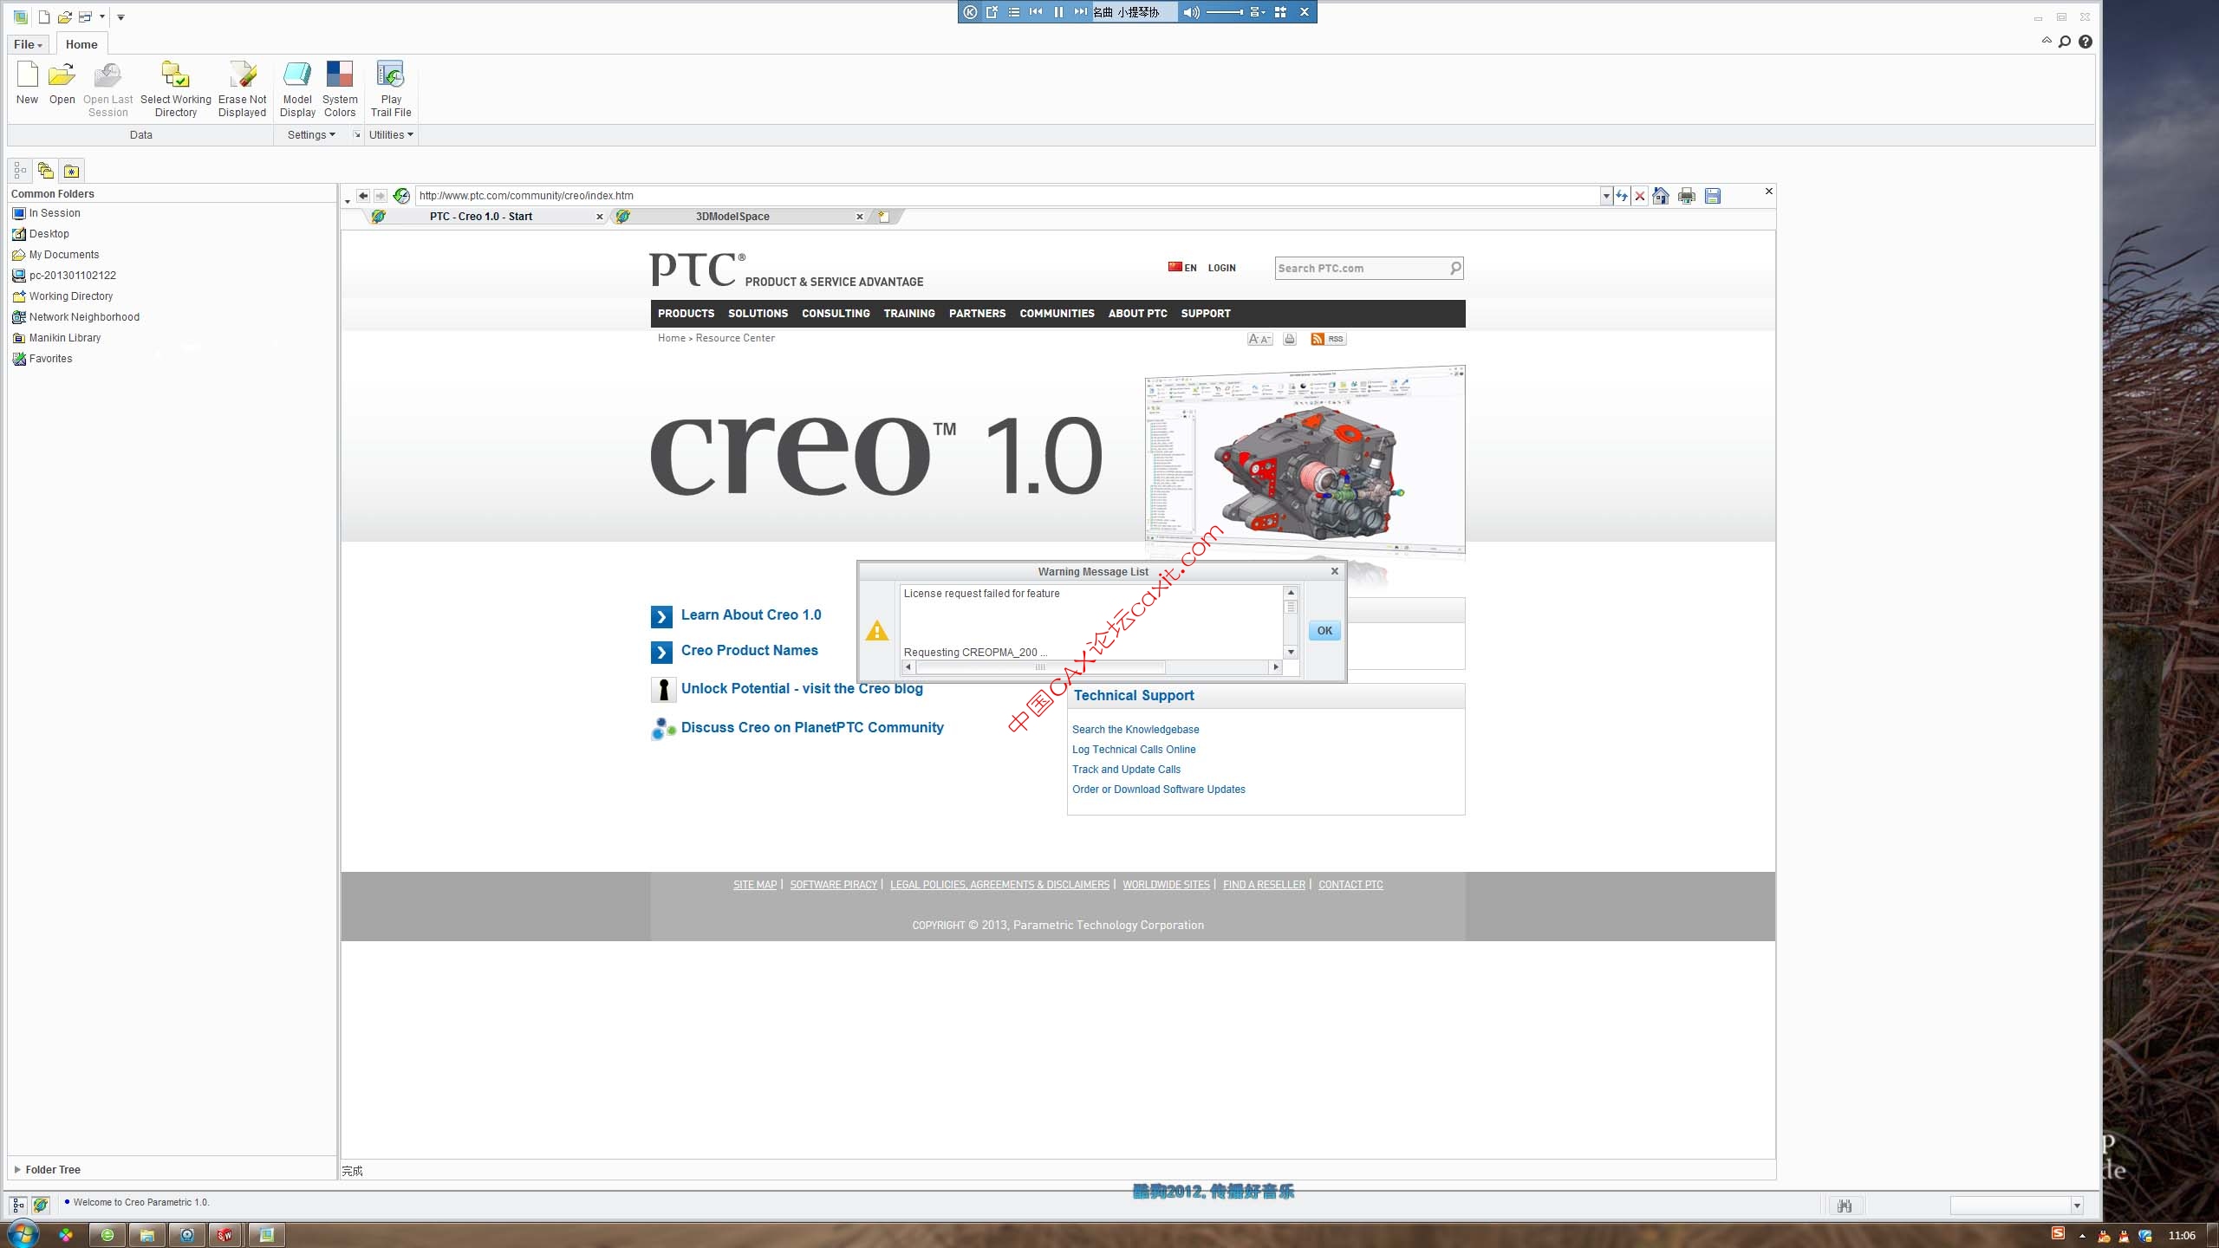Click the RSS feed icon
Viewport: 2219px width, 1248px height.
coord(1328,339)
